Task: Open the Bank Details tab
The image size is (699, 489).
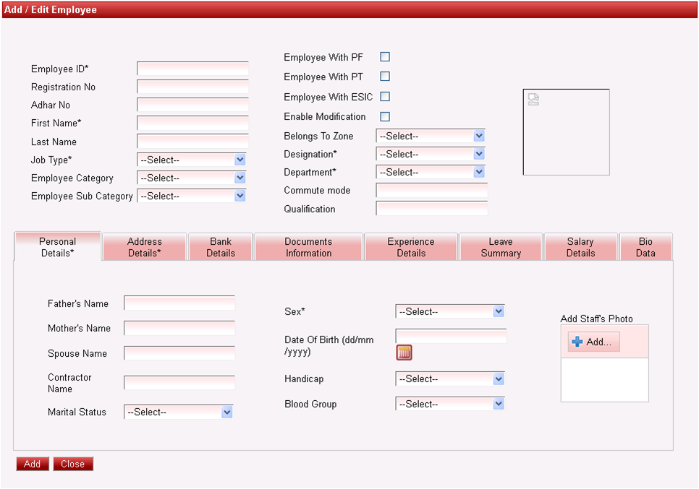Action: tap(221, 247)
